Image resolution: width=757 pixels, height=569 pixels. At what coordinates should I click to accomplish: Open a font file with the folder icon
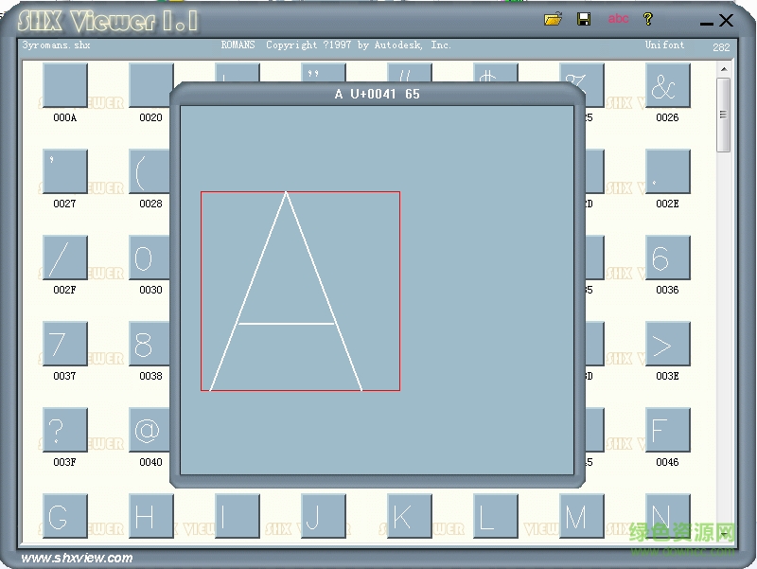click(554, 19)
